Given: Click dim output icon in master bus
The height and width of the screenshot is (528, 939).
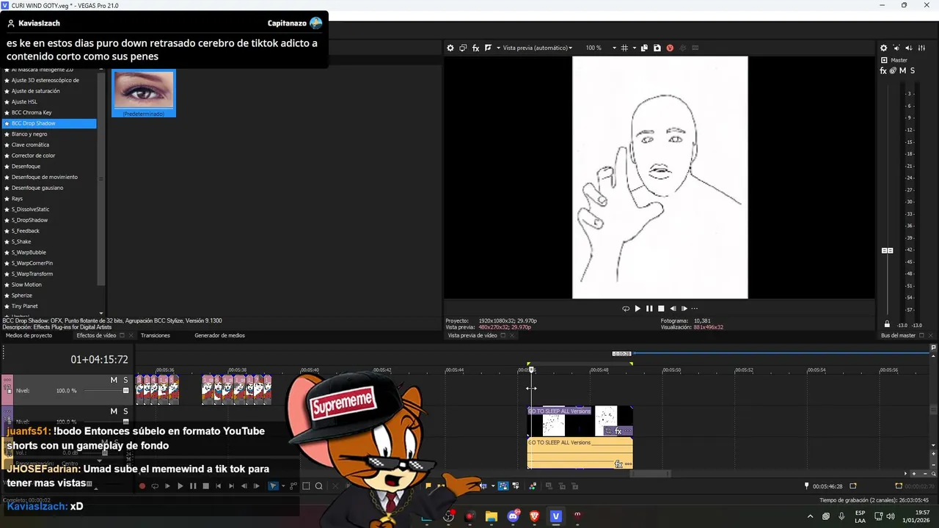Looking at the screenshot, I should coord(909,48).
